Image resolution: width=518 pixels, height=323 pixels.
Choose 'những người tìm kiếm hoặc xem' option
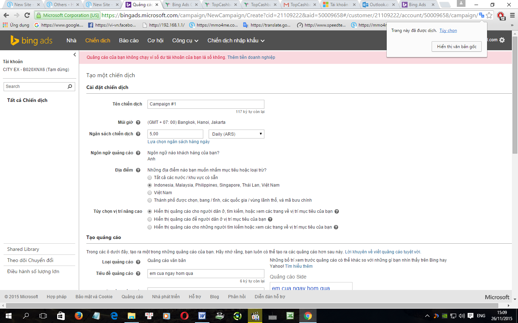coord(150,227)
